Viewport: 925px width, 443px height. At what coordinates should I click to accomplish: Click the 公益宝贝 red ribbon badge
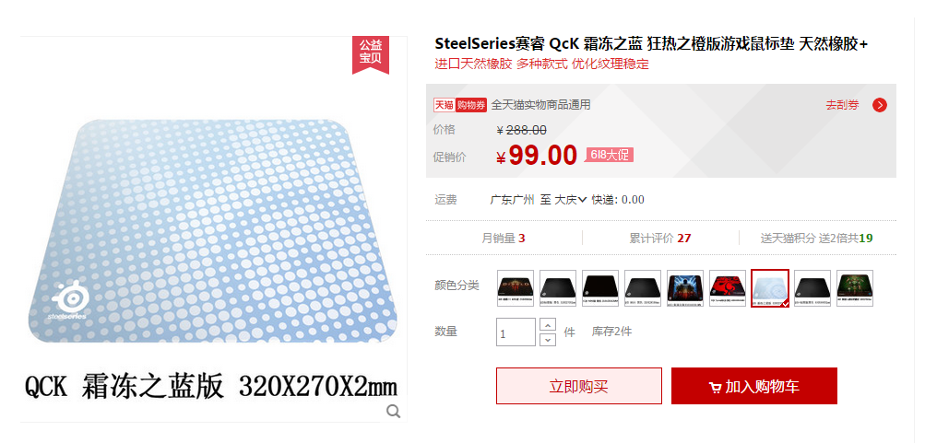[371, 54]
